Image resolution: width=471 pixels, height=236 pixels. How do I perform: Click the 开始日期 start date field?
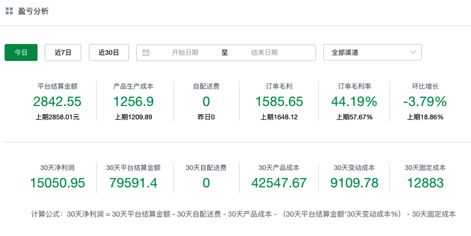click(x=185, y=53)
